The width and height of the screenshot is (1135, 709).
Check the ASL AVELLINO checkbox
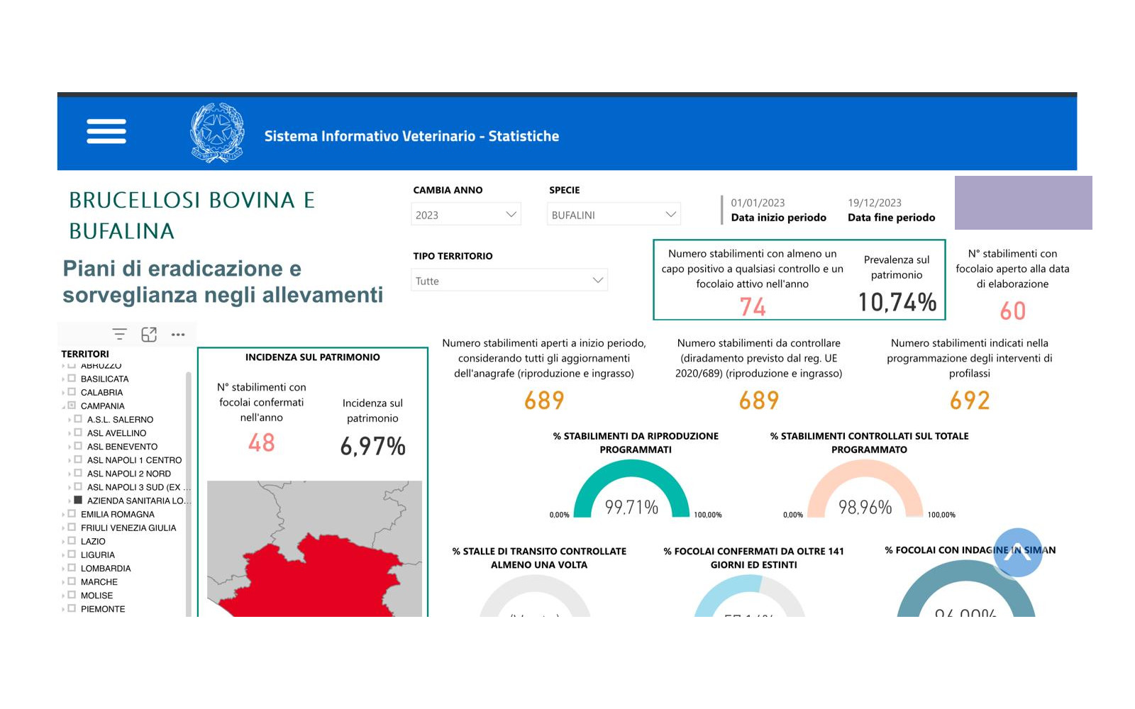pos(78,432)
